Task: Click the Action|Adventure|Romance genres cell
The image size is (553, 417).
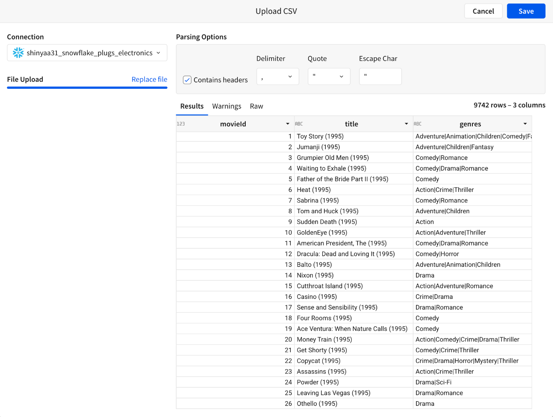Action: 472,286
